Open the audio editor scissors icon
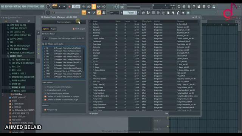242x136 pixels. 184,6
